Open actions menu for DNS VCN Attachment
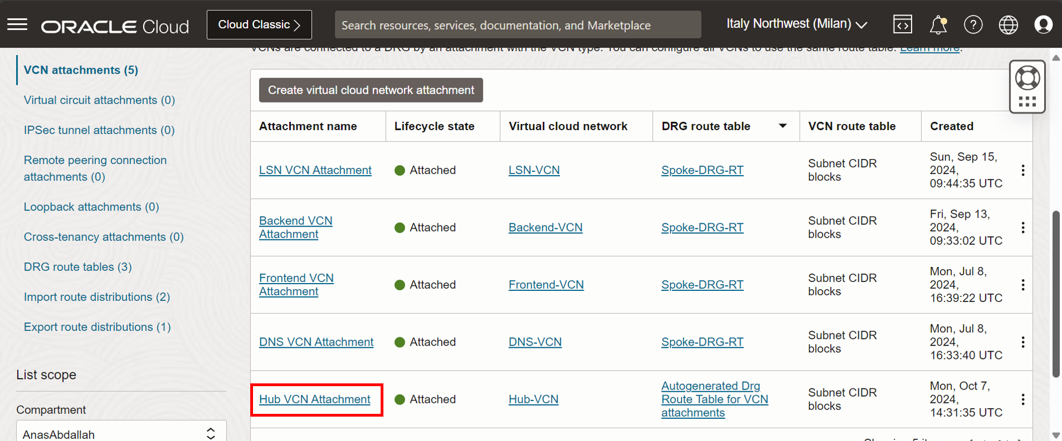 (x=1023, y=342)
